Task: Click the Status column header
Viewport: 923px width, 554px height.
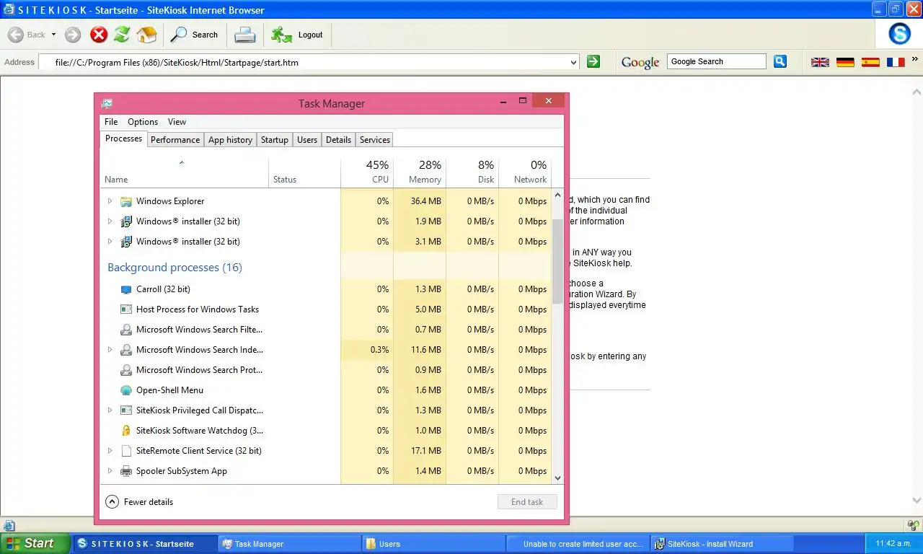Action: coord(304,172)
